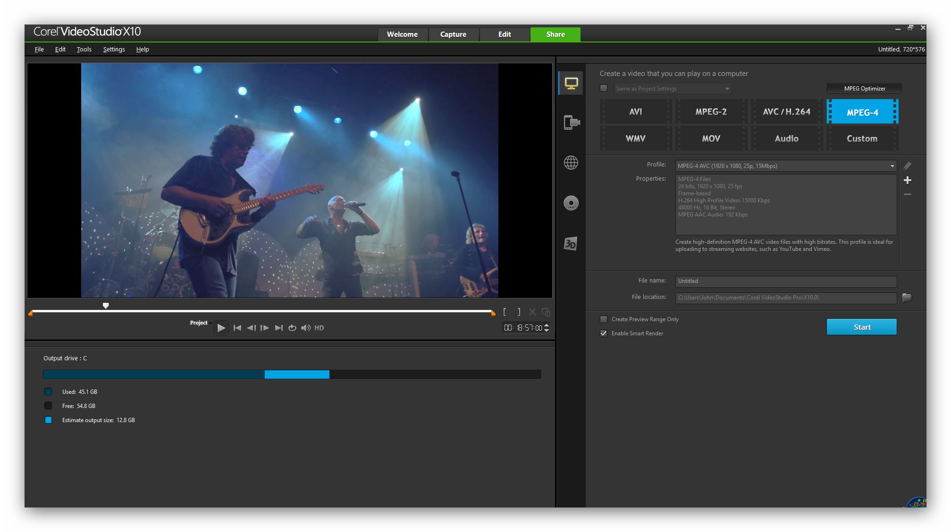
Task: Open the Web upload category icon
Action: (571, 163)
